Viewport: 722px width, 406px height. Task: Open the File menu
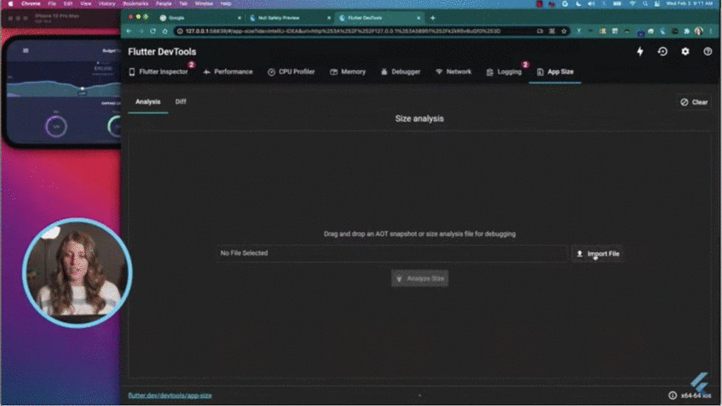[52, 4]
